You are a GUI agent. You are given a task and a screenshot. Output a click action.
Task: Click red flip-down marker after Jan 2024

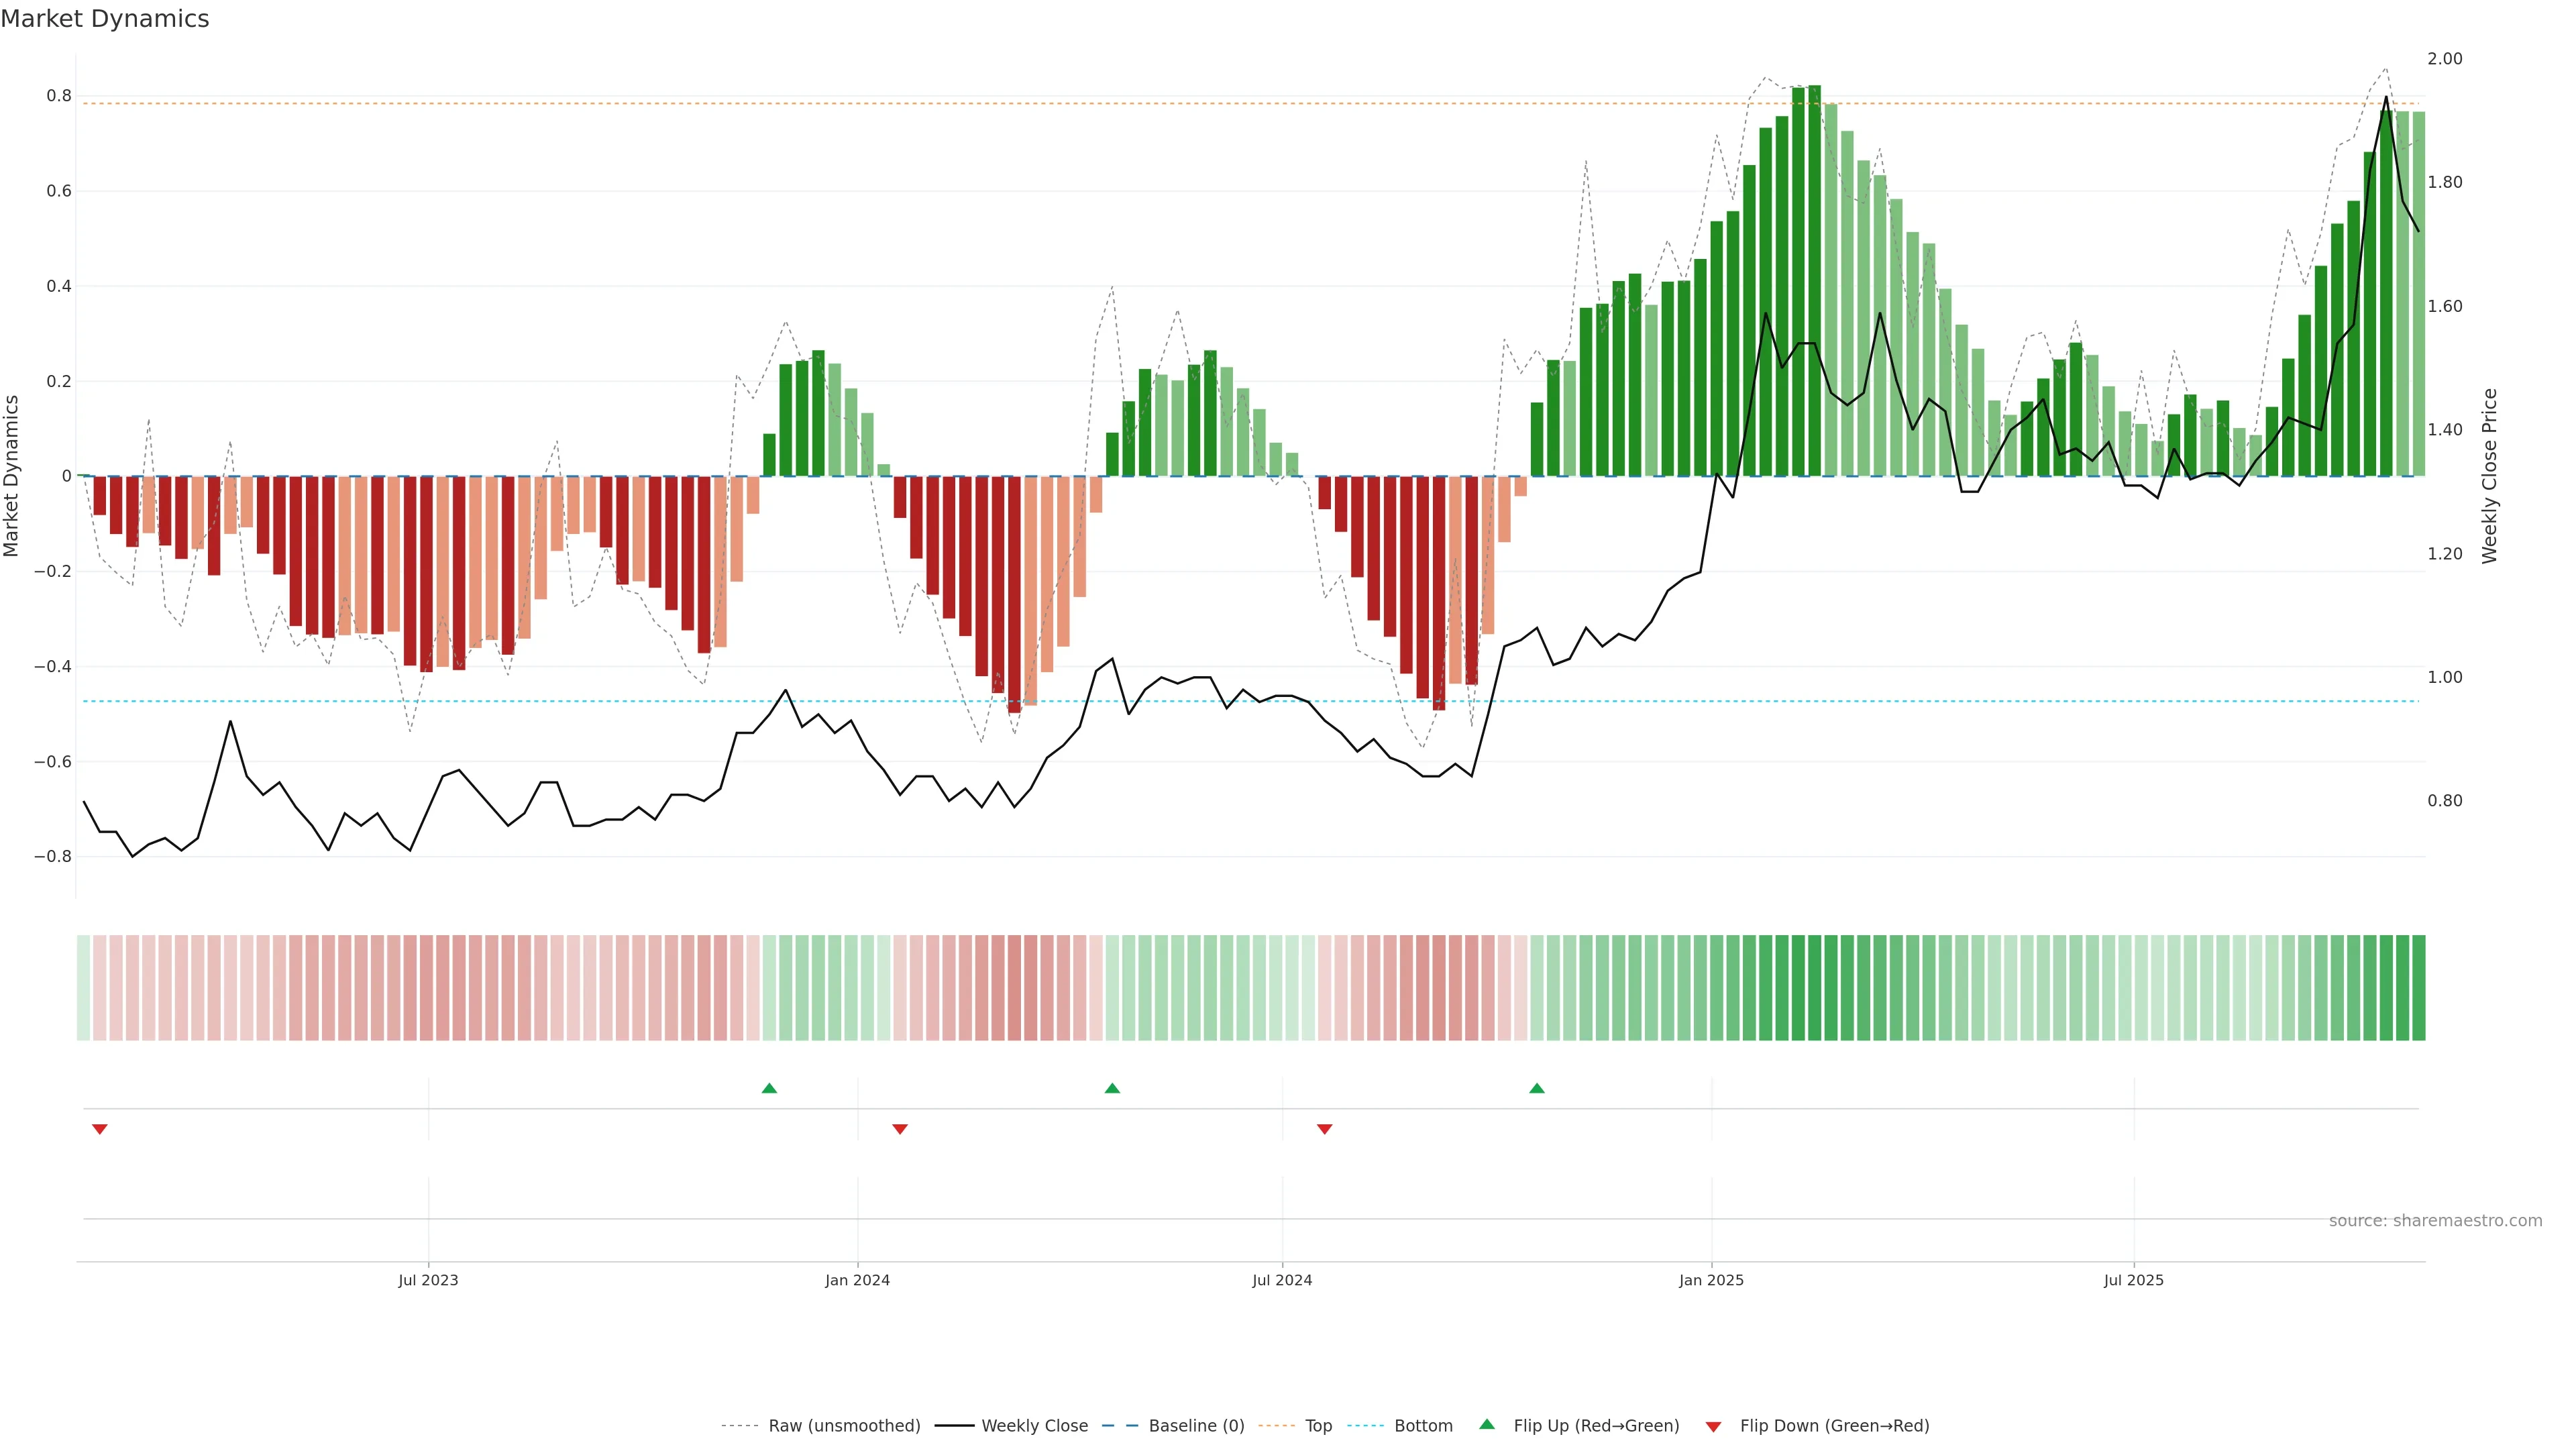tap(900, 1129)
